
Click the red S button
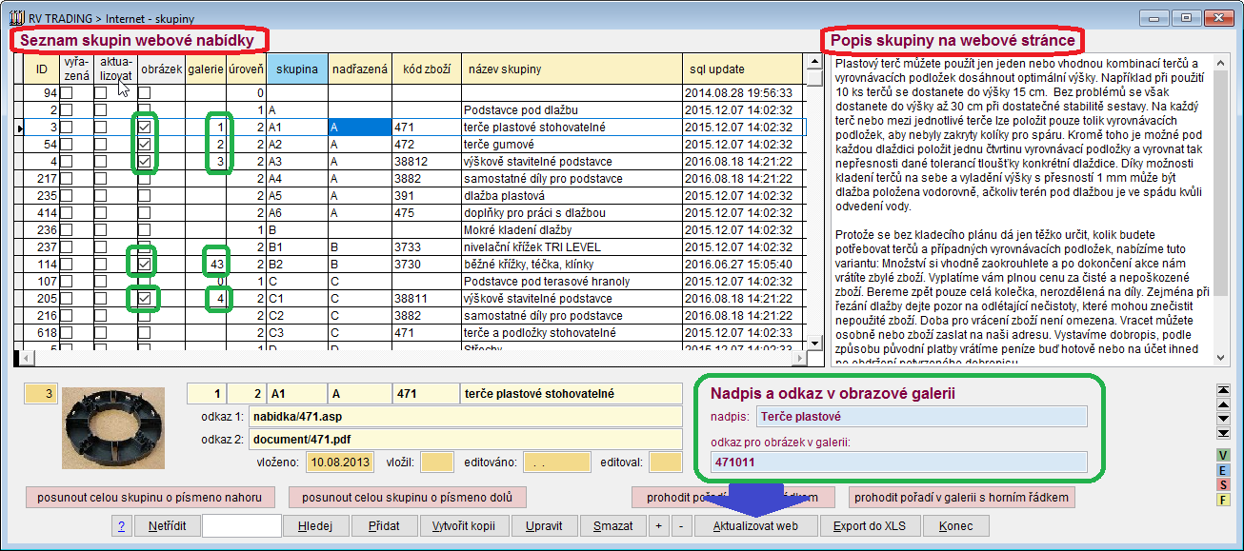(1223, 484)
